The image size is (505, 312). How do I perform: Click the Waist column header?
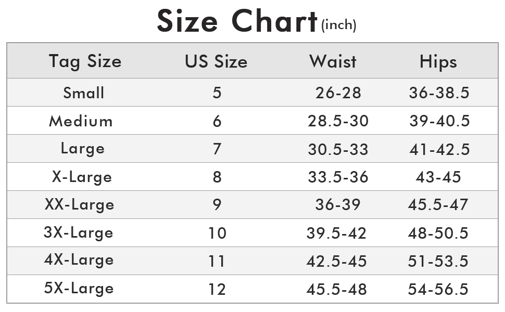pos(333,61)
